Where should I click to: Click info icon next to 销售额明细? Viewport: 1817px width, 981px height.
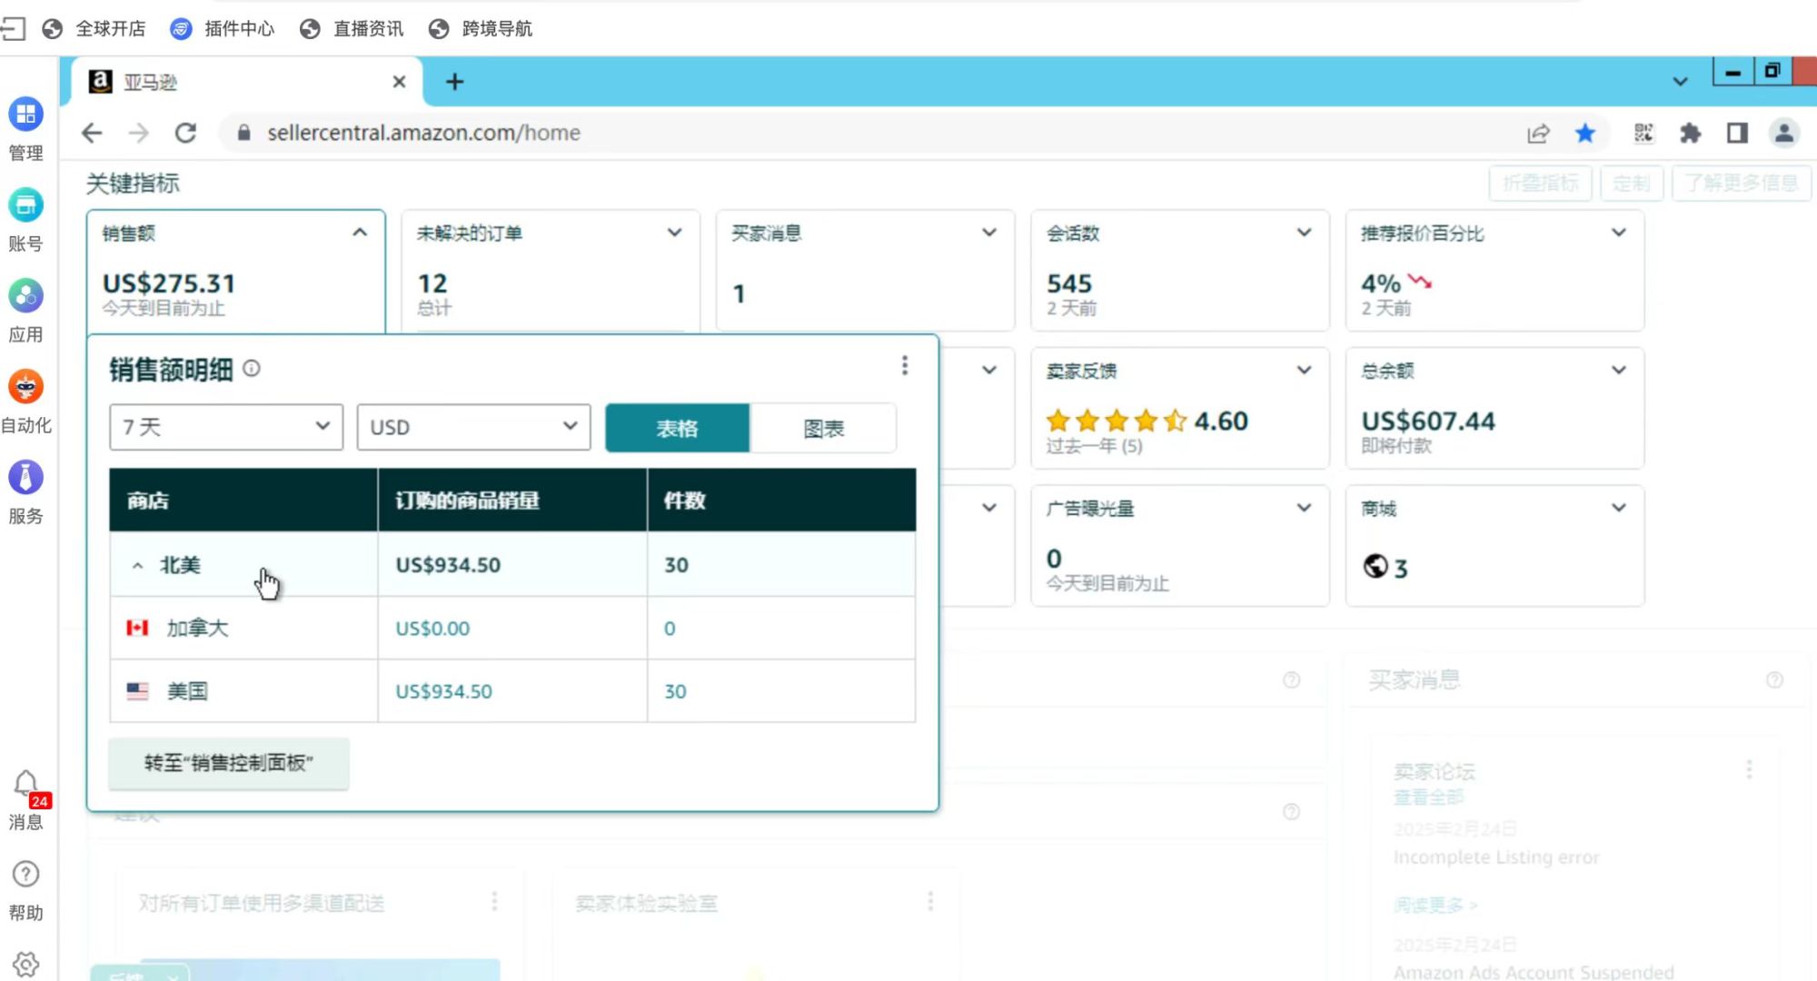[x=252, y=368]
